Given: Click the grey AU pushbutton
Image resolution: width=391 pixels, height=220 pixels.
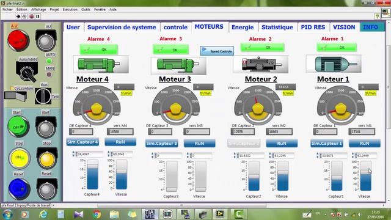Looking at the screenshot, I should [46, 41].
